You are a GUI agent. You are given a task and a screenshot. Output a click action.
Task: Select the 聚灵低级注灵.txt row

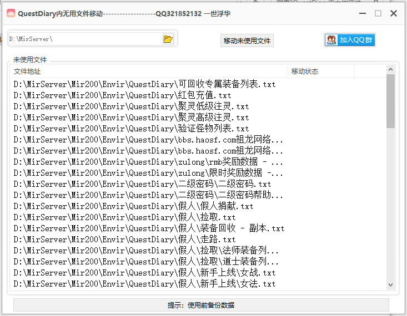pyautogui.click(x=198, y=106)
